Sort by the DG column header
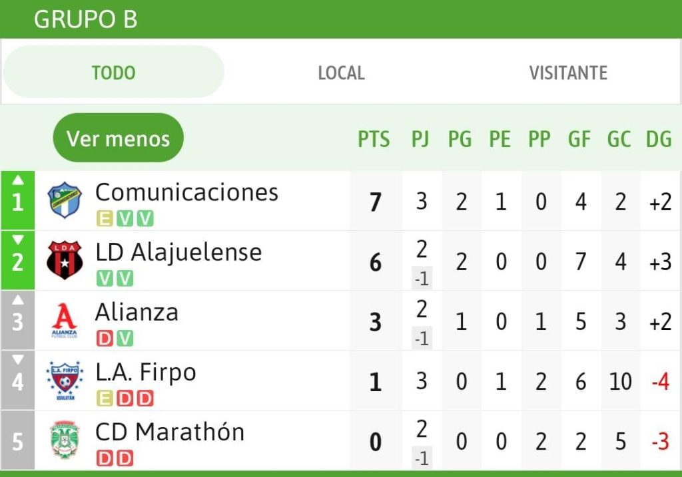The width and height of the screenshot is (682, 477). [659, 139]
